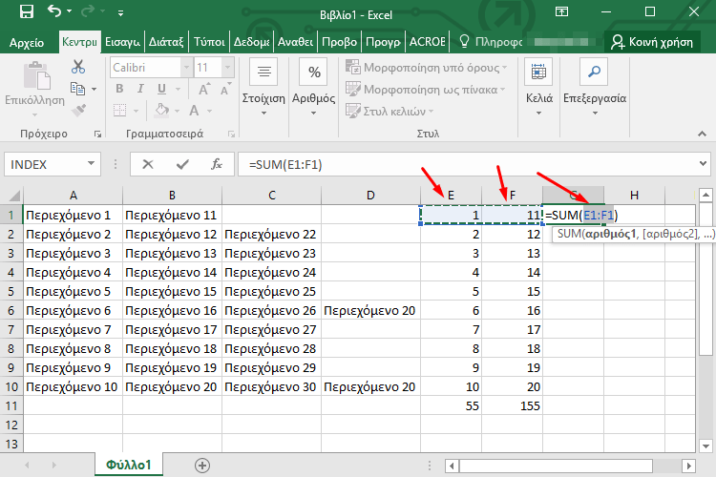Open Customize Quick Access Toolbar menu
The width and height of the screenshot is (716, 477).
(x=120, y=13)
